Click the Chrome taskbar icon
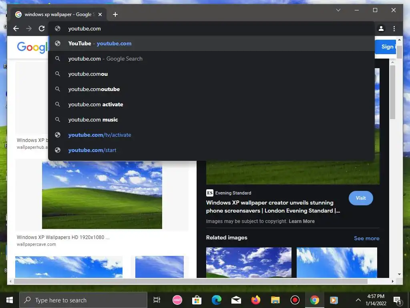 coord(315,300)
